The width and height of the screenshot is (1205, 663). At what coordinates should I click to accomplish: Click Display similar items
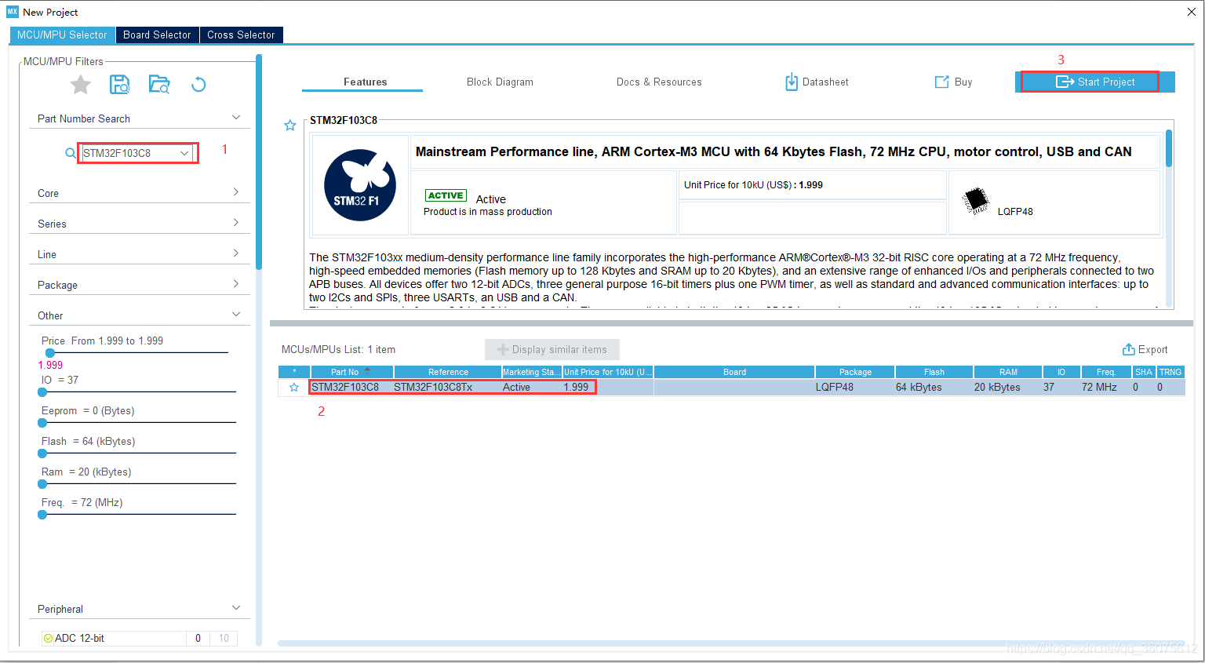(x=552, y=350)
